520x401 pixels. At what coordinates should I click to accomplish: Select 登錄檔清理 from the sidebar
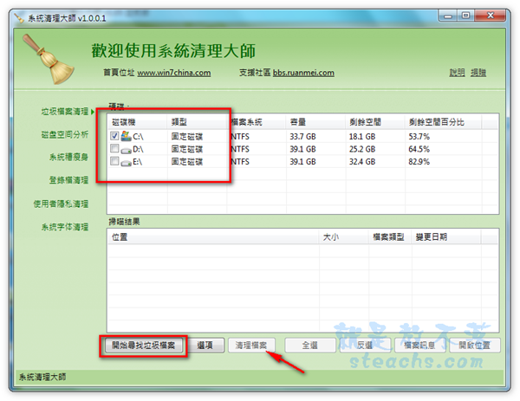[x=68, y=180]
